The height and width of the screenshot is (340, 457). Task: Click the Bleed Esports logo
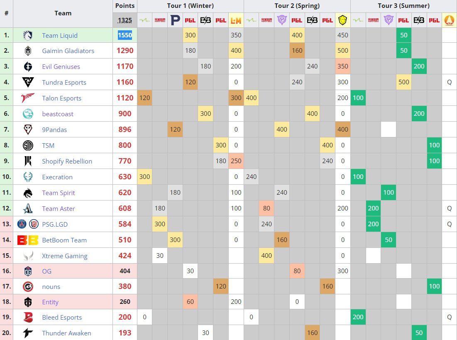pos(28,317)
